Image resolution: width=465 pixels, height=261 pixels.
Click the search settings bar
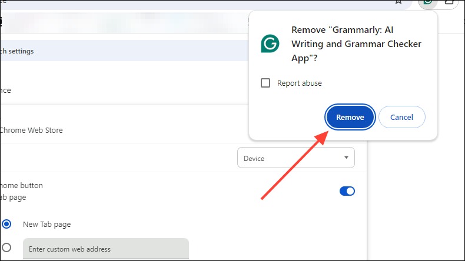124,51
